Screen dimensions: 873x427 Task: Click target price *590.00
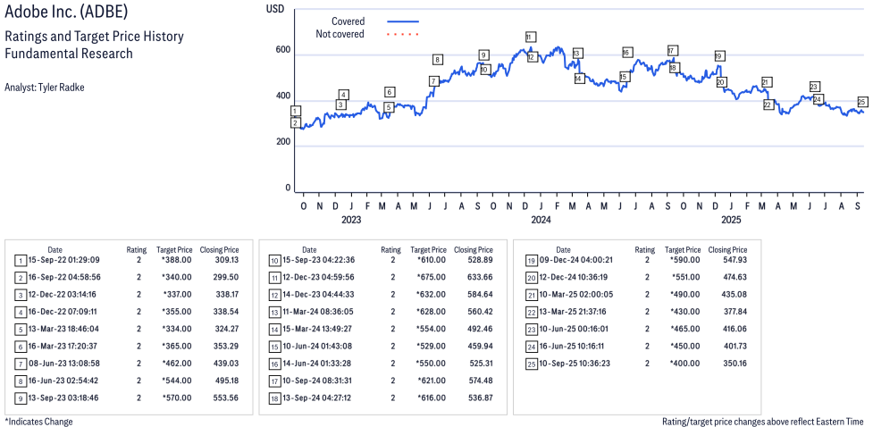coord(685,259)
